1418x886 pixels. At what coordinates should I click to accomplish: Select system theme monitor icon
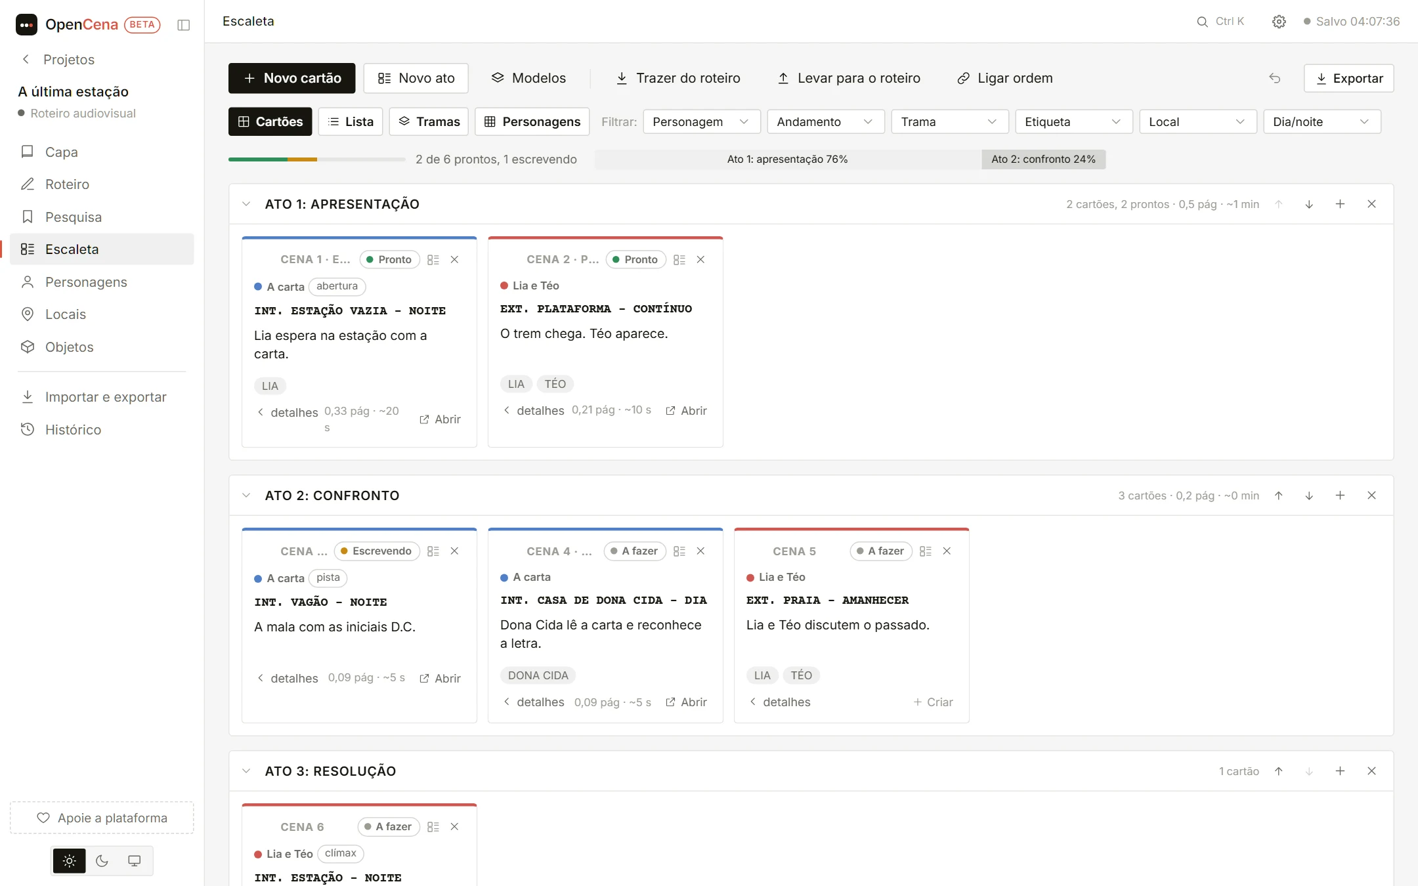pos(134,861)
